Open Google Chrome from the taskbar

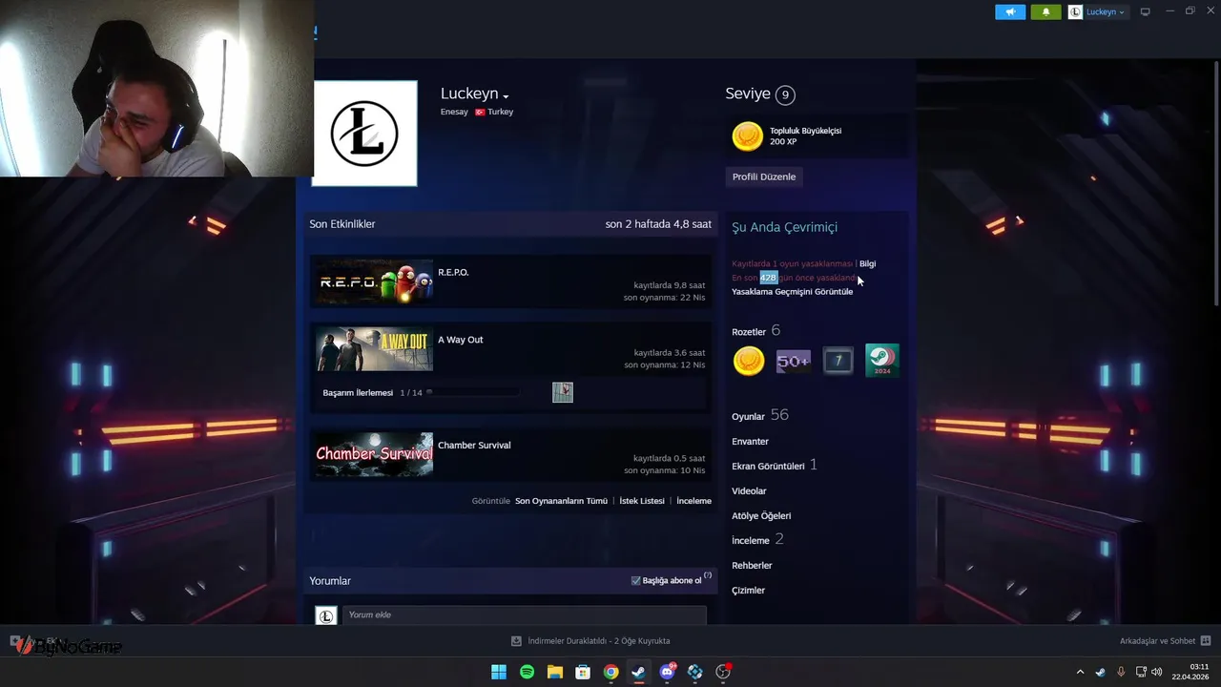pos(610,672)
